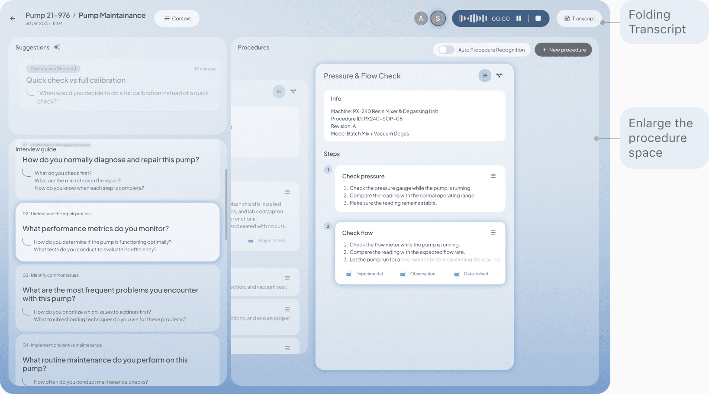709x394 pixels.
Task: Select list view icon on background procedure
Action: tap(279, 91)
